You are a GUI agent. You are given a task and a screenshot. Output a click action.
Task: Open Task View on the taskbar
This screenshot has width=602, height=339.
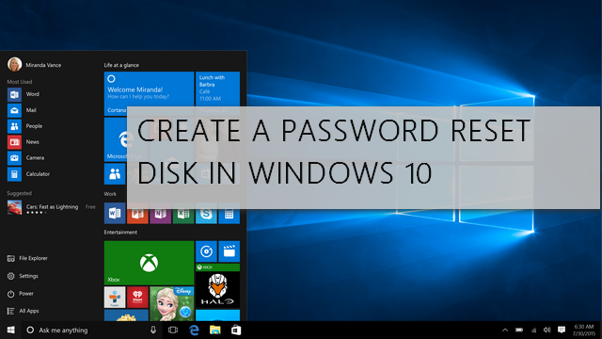click(173, 331)
